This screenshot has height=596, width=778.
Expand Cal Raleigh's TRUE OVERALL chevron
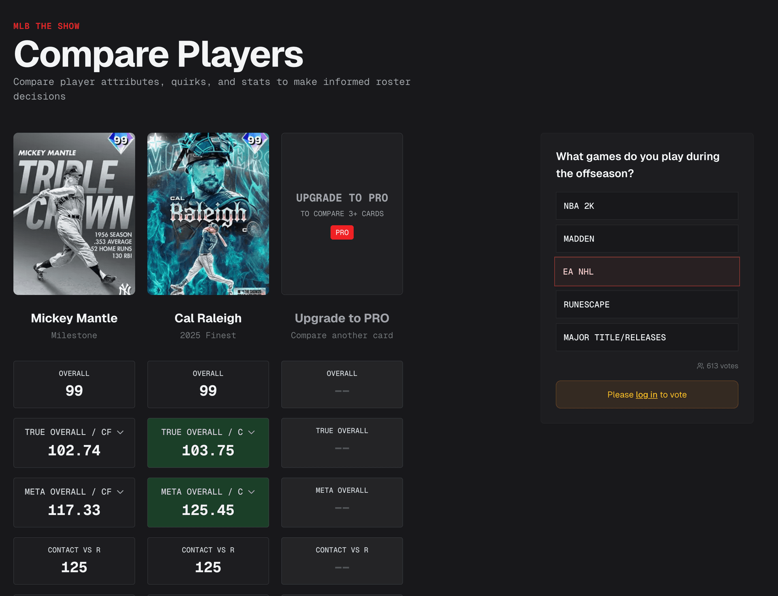point(252,432)
